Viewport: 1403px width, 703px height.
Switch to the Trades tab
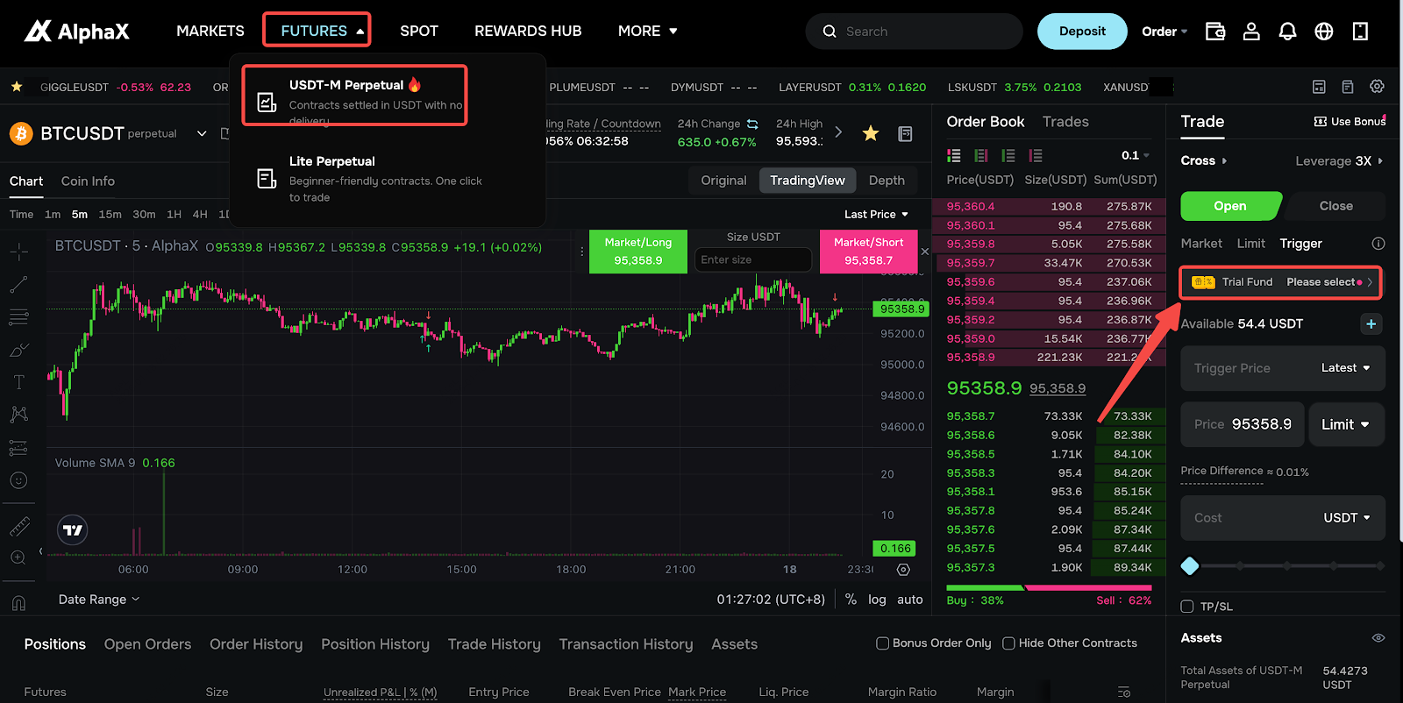(x=1065, y=122)
